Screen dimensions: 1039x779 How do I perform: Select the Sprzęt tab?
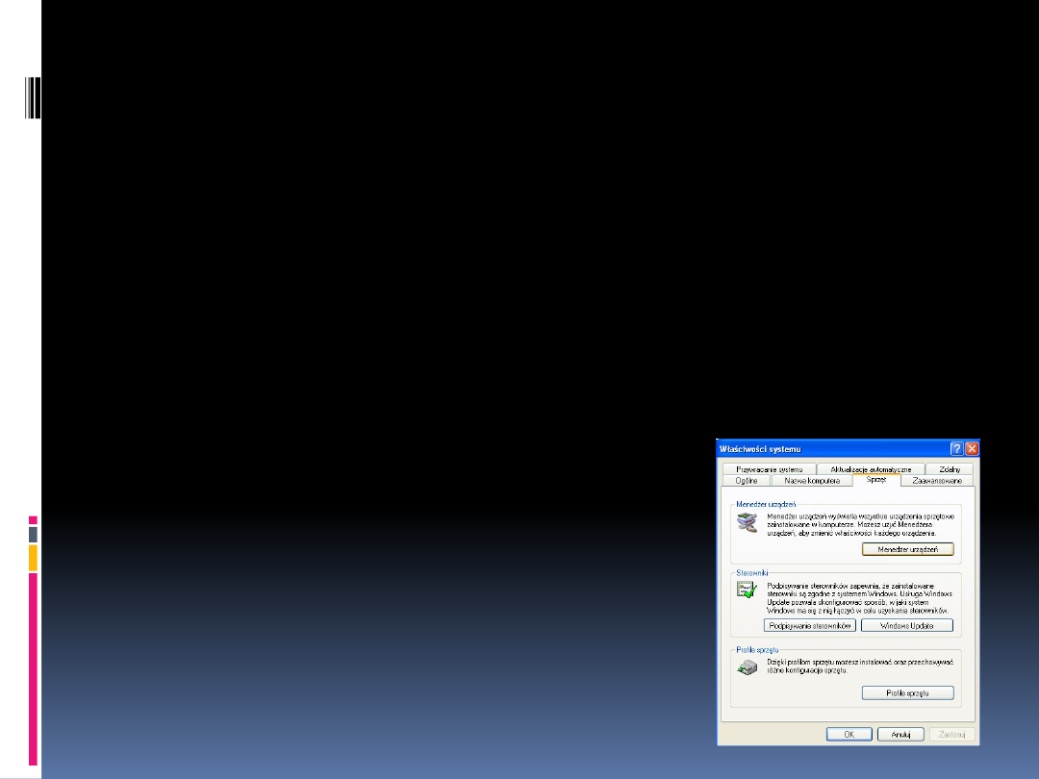tap(875, 479)
